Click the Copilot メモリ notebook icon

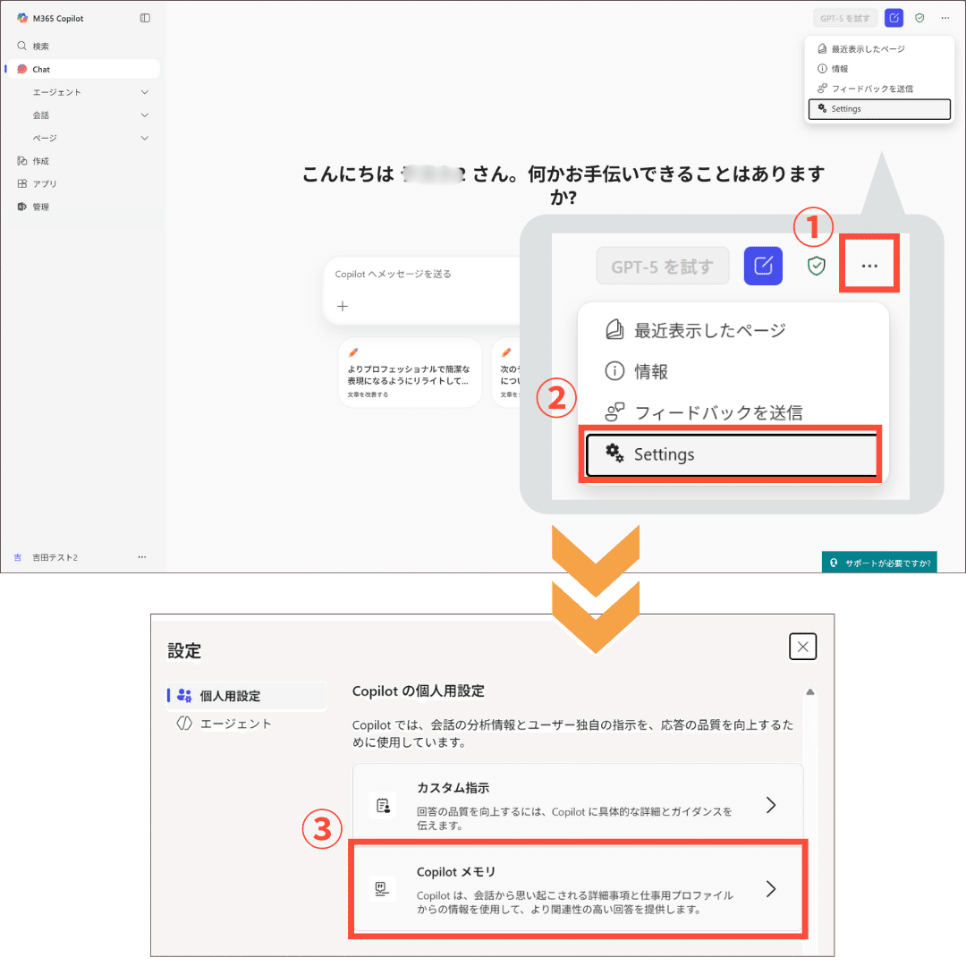pyautogui.click(x=383, y=888)
